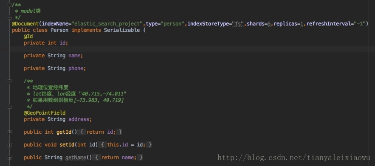Click the name field declaration
Viewport: 375px width, 166px height.
pyautogui.click(x=54, y=56)
